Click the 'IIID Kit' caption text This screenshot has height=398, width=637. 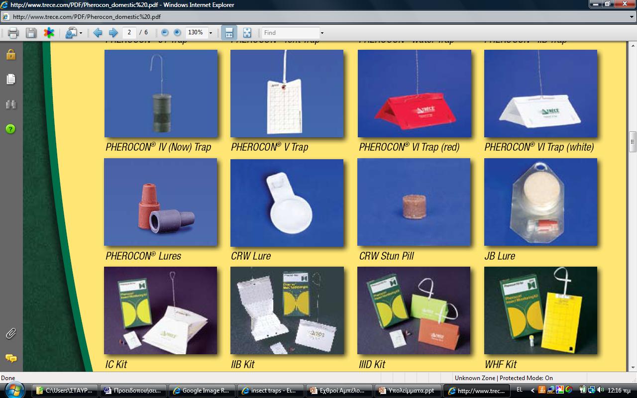coord(372,365)
